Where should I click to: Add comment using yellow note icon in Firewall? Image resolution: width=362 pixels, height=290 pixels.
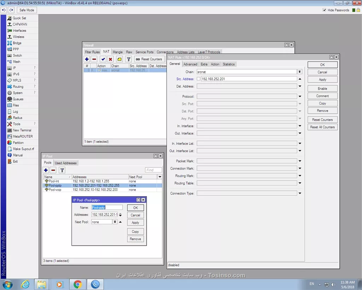pos(119,59)
